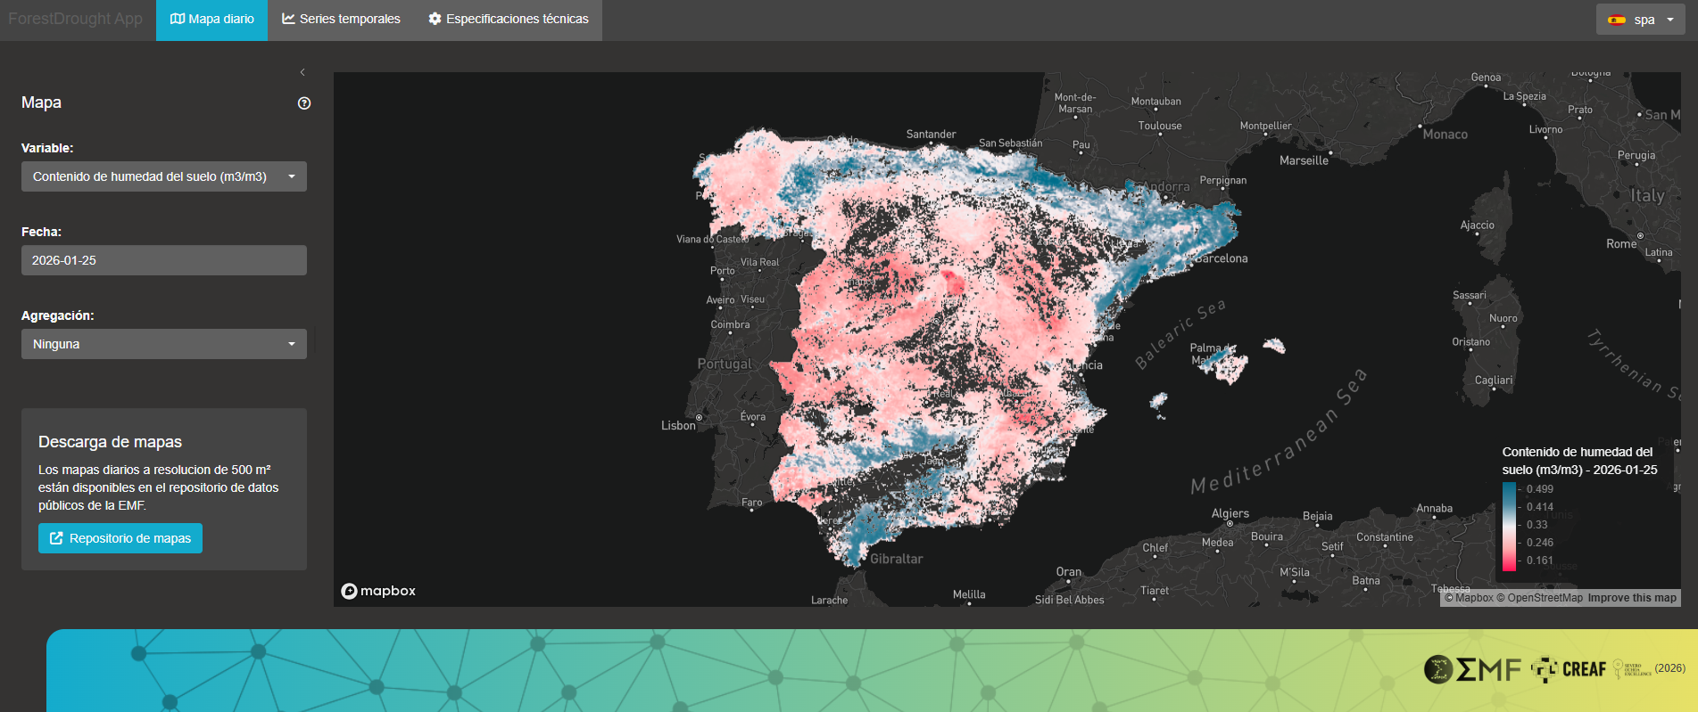Switch to the Mapa diario tab
Viewport: 1698px width, 712px height.
pyautogui.click(x=211, y=20)
